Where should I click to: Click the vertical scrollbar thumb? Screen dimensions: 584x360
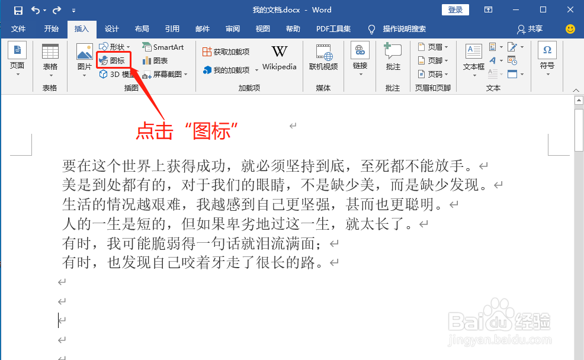[x=579, y=130]
